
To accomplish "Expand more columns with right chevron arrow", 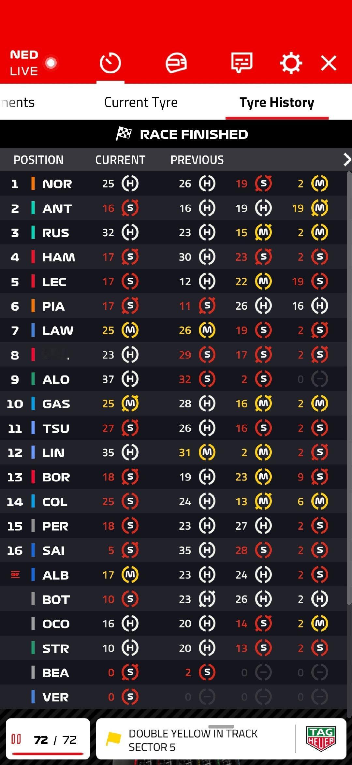I will 347,160.
